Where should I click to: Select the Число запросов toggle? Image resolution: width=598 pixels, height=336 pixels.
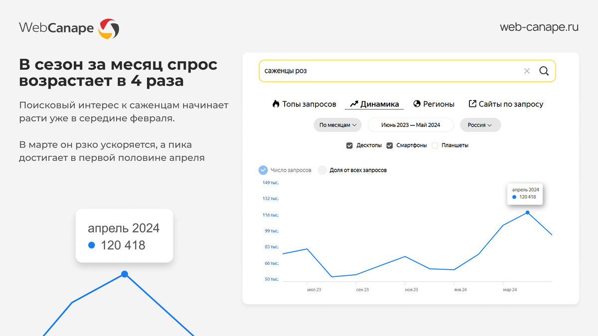pos(263,170)
